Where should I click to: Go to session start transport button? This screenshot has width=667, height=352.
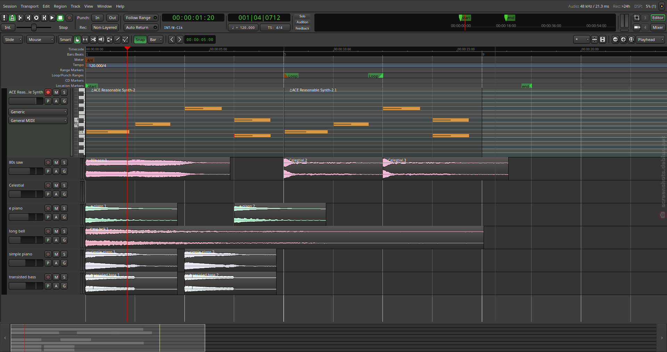20,18
